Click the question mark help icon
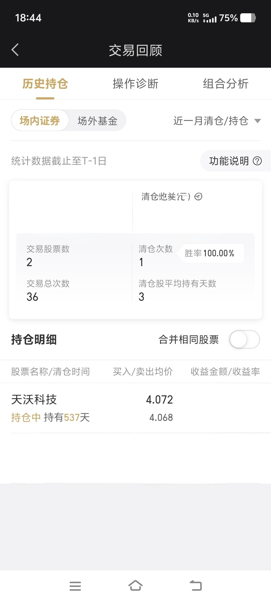This screenshot has height=602, width=271. (257, 161)
